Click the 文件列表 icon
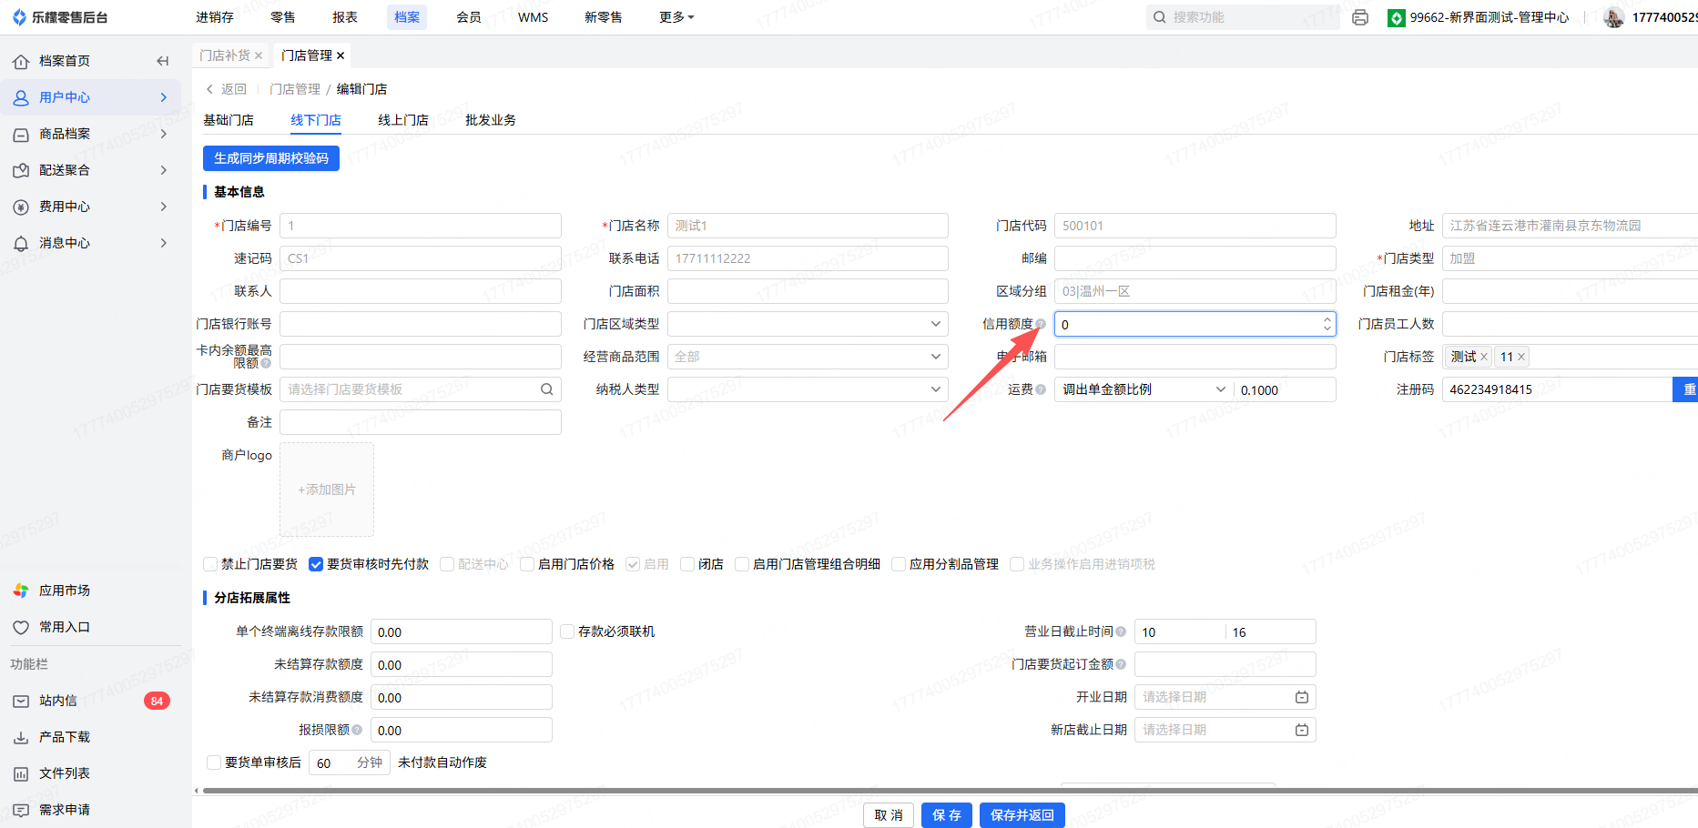1698x828 pixels. [x=21, y=773]
